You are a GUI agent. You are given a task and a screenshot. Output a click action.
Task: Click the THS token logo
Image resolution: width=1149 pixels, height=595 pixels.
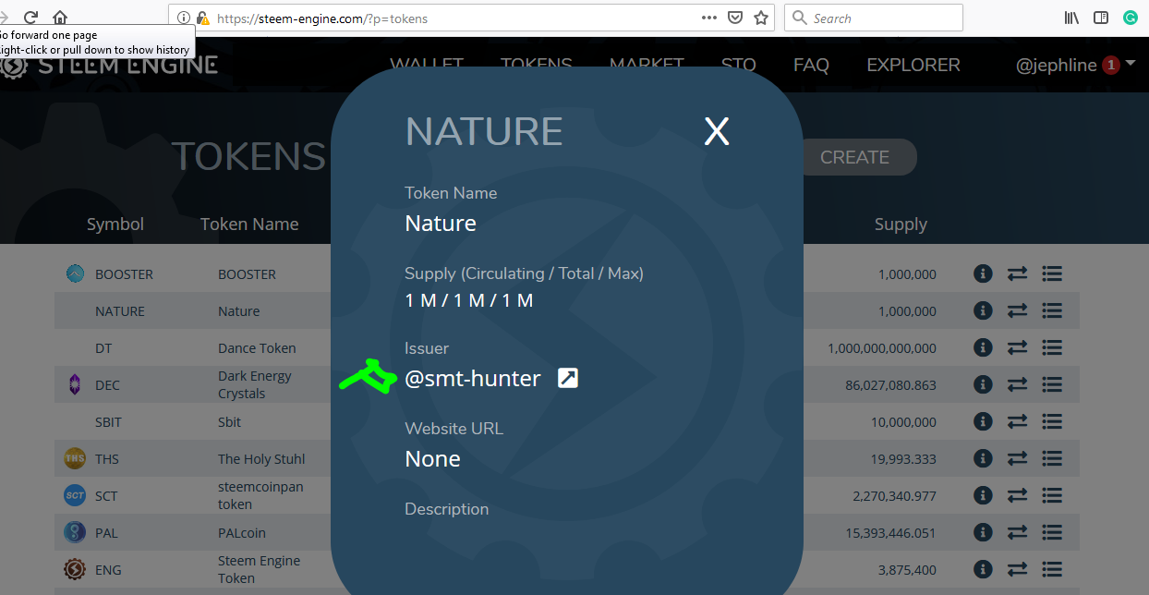[75, 458]
